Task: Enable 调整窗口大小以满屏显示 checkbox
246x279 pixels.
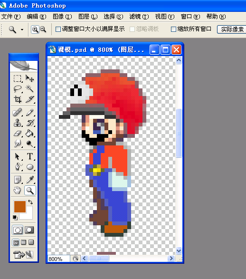Action: pyautogui.click(x=58, y=29)
